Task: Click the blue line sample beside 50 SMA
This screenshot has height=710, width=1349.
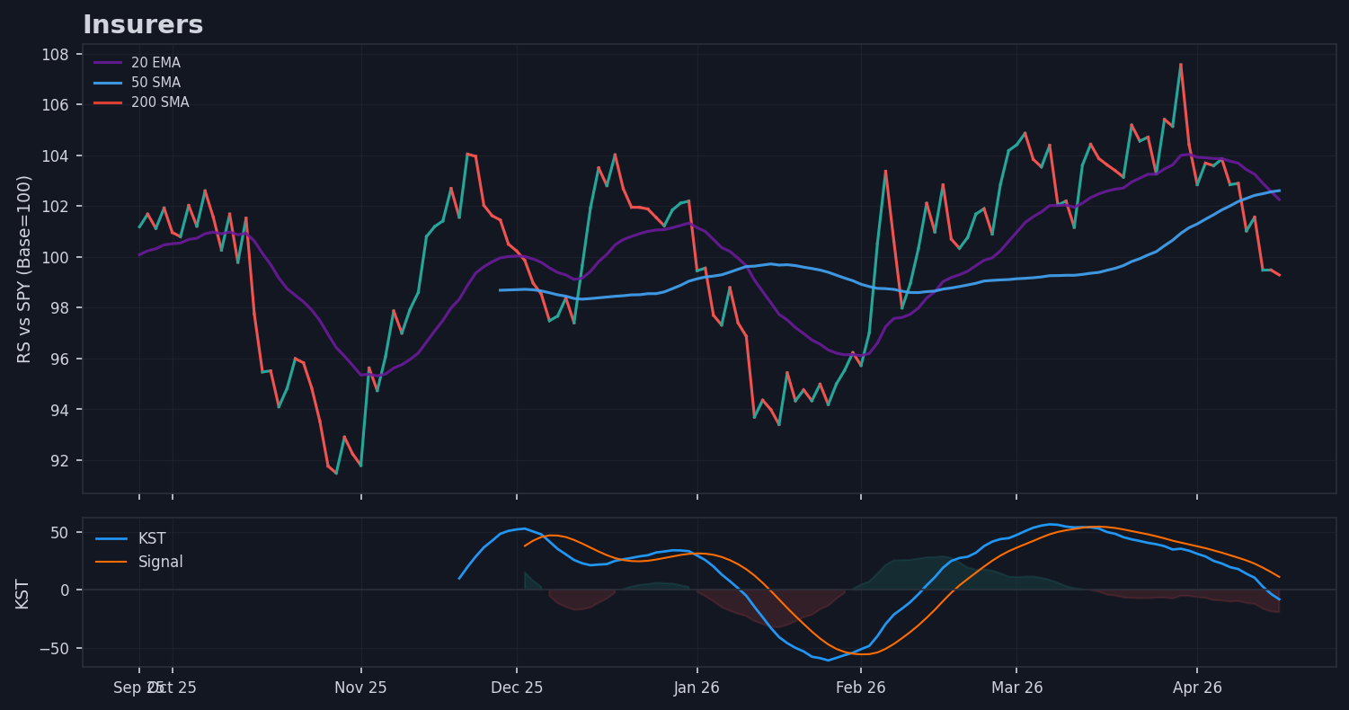Action: point(108,83)
